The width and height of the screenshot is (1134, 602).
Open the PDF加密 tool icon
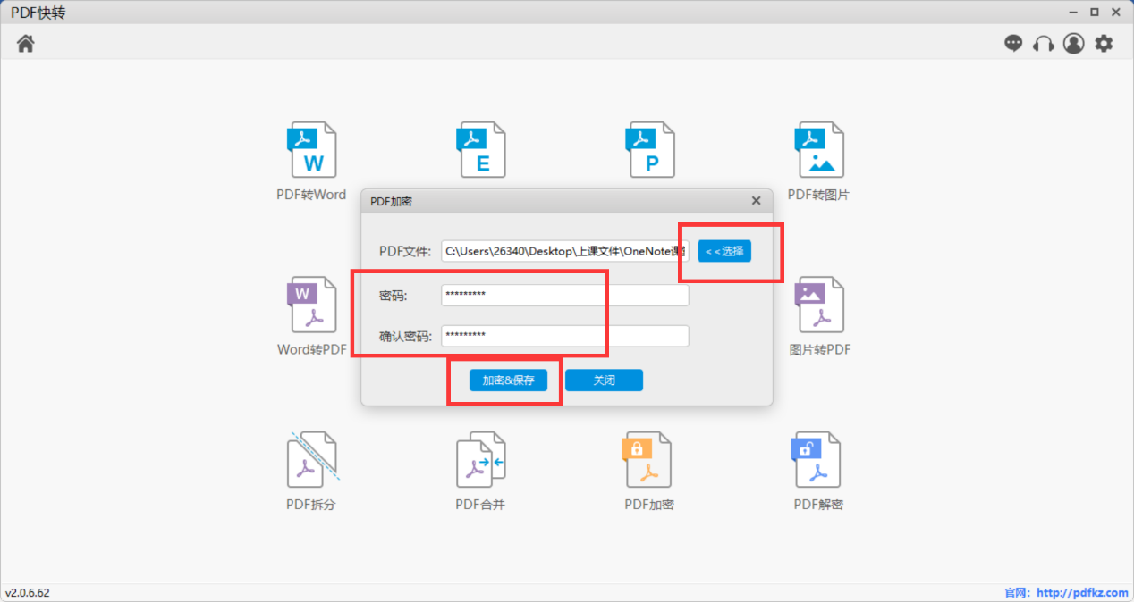click(647, 460)
